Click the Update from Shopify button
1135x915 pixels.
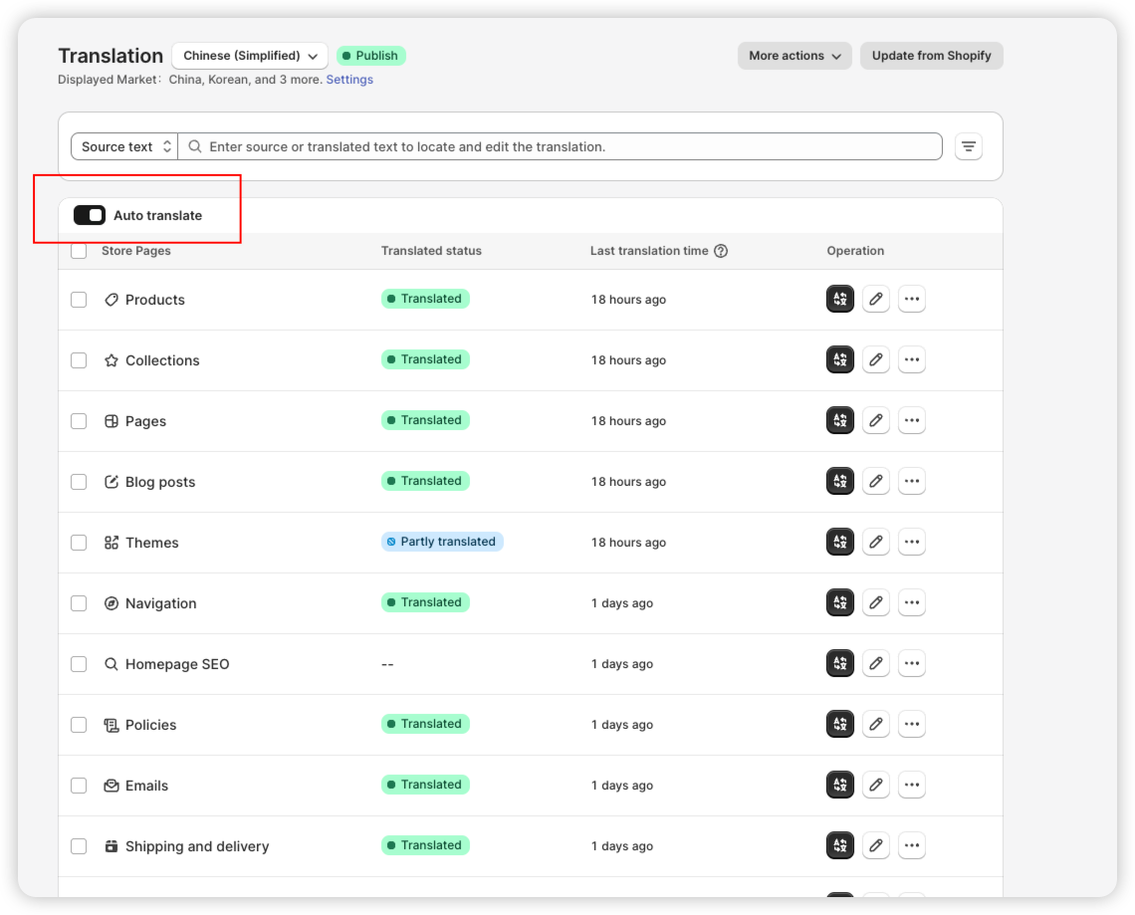(x=932, y=56)
